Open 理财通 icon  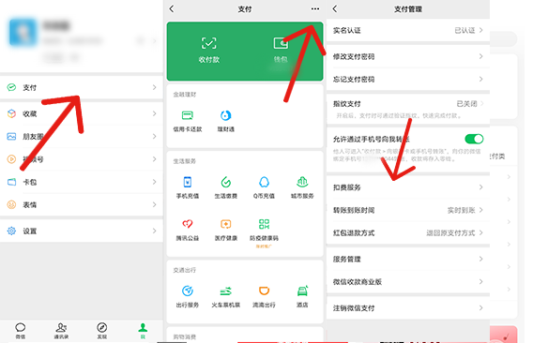226,115
